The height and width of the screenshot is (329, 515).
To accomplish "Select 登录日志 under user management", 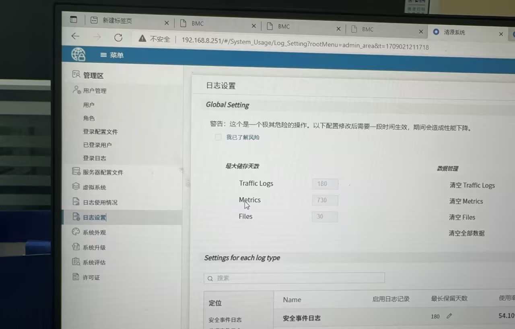I will 95,158.
